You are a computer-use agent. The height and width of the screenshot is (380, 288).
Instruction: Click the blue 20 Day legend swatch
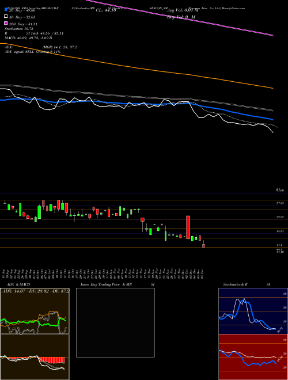coord(6,10)
